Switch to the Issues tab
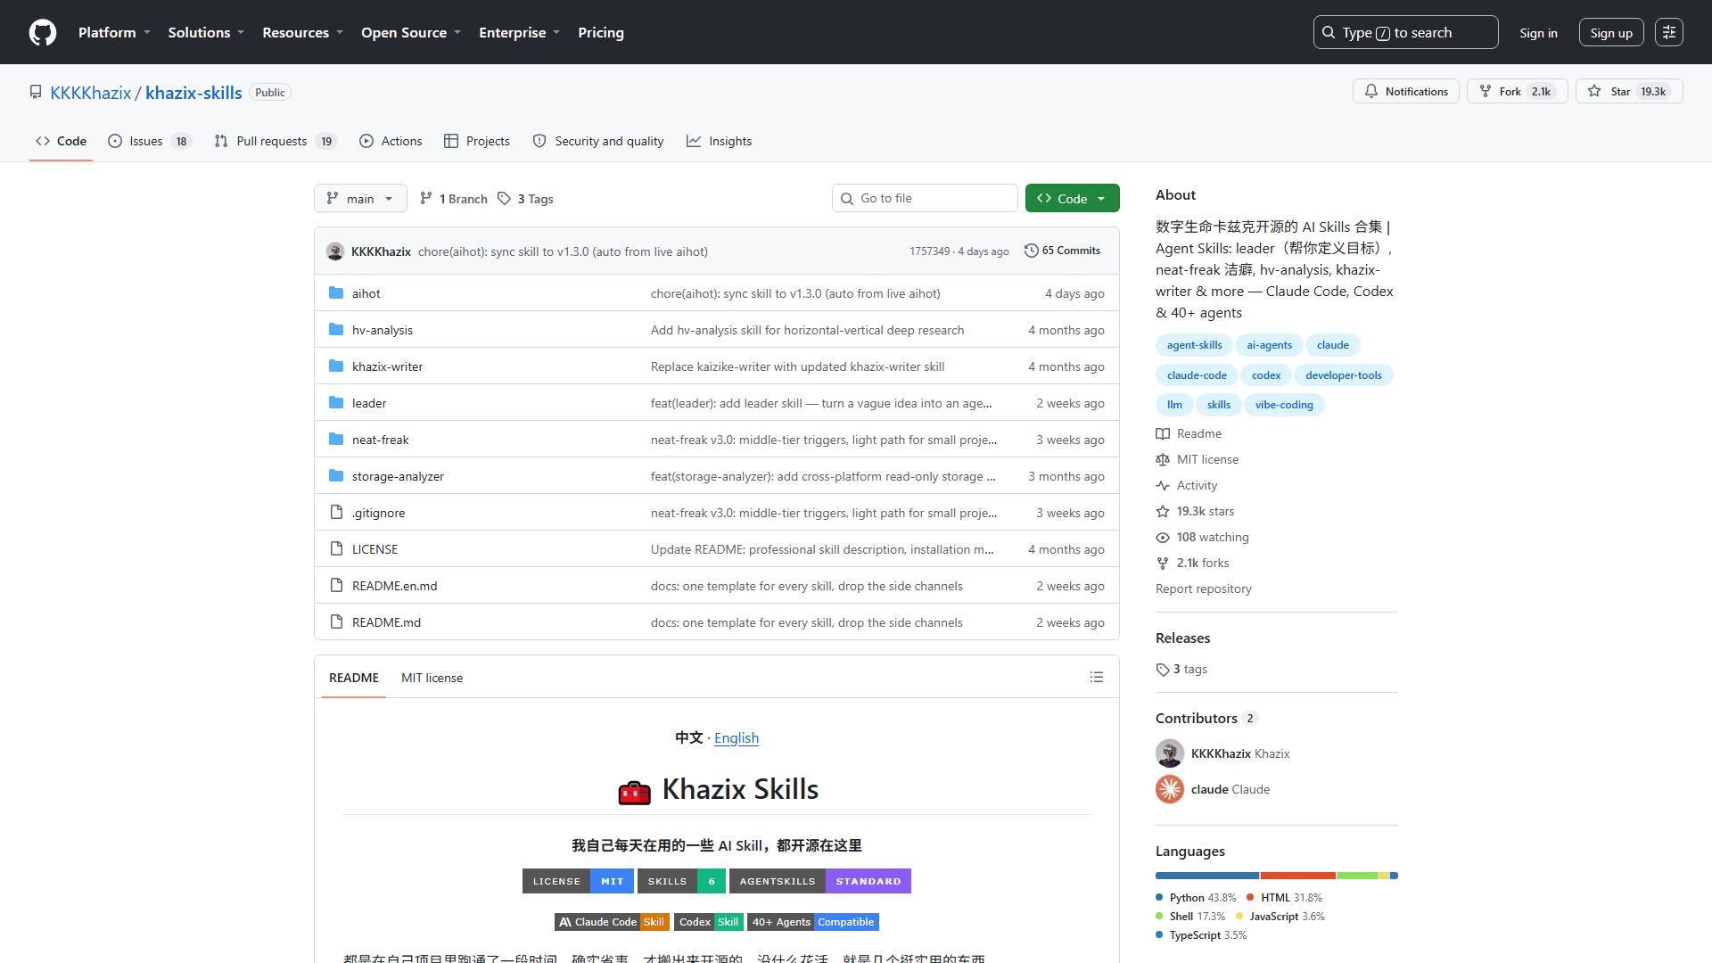The height and width of the screenshot is (963, 1712). pos(148,141)
